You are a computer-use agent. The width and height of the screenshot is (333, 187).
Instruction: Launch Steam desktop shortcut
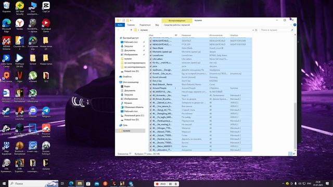pos(6,112)
